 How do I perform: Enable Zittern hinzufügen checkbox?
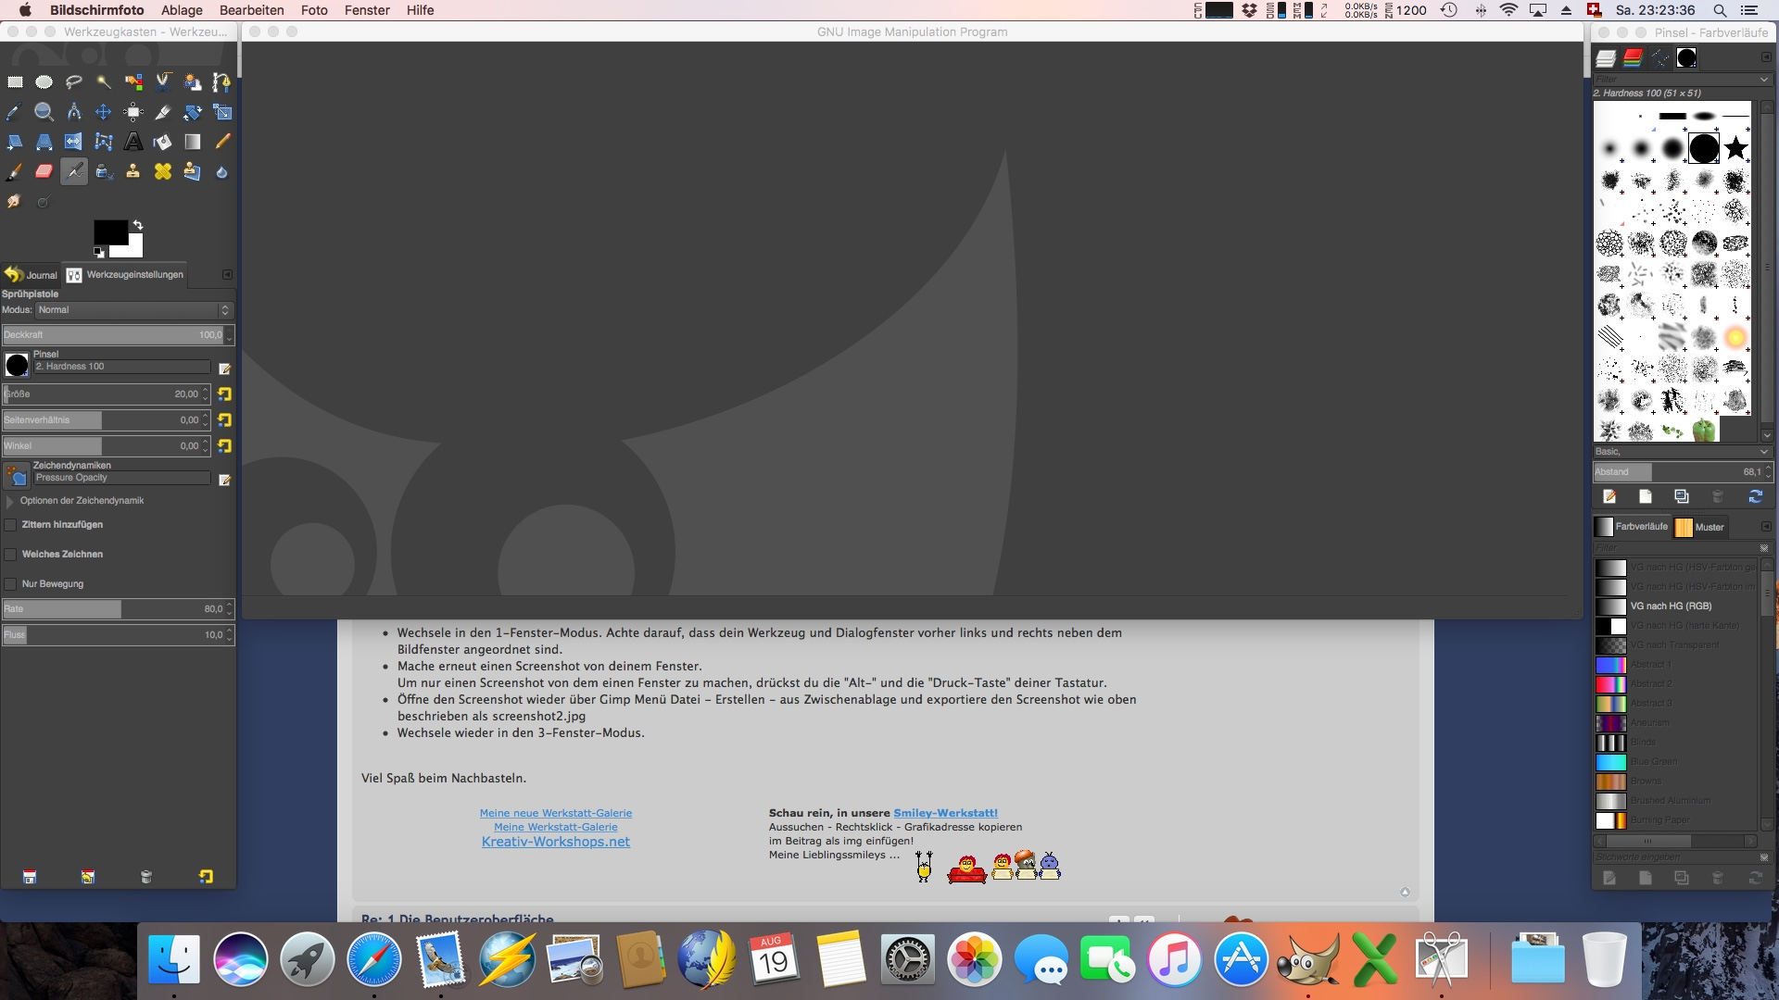pyautogui.click(x=11, y=525)
